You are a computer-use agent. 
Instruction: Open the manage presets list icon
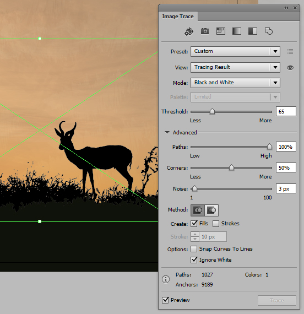coord(290,51)
